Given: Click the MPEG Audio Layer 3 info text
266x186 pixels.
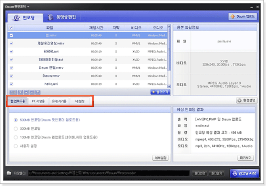Looking at the screenshot, I should coord(224,85).
